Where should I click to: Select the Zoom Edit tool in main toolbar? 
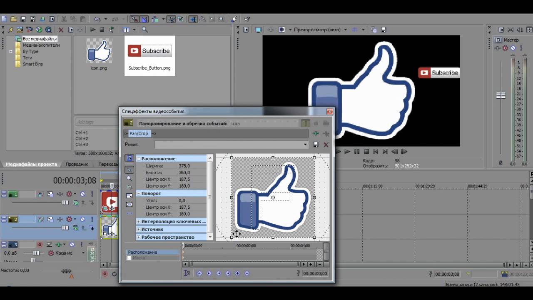tap(222, 19)
